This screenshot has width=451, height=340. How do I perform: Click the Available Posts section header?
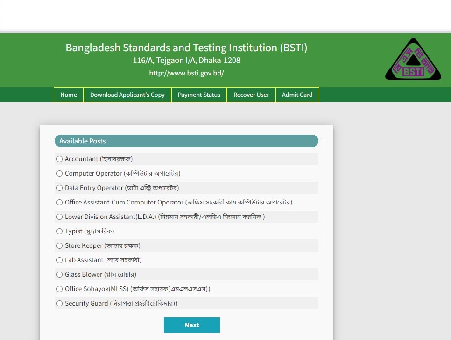186,141
